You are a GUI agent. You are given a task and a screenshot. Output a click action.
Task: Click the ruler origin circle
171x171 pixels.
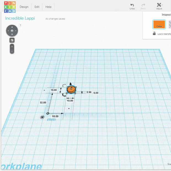coord(48,113)
